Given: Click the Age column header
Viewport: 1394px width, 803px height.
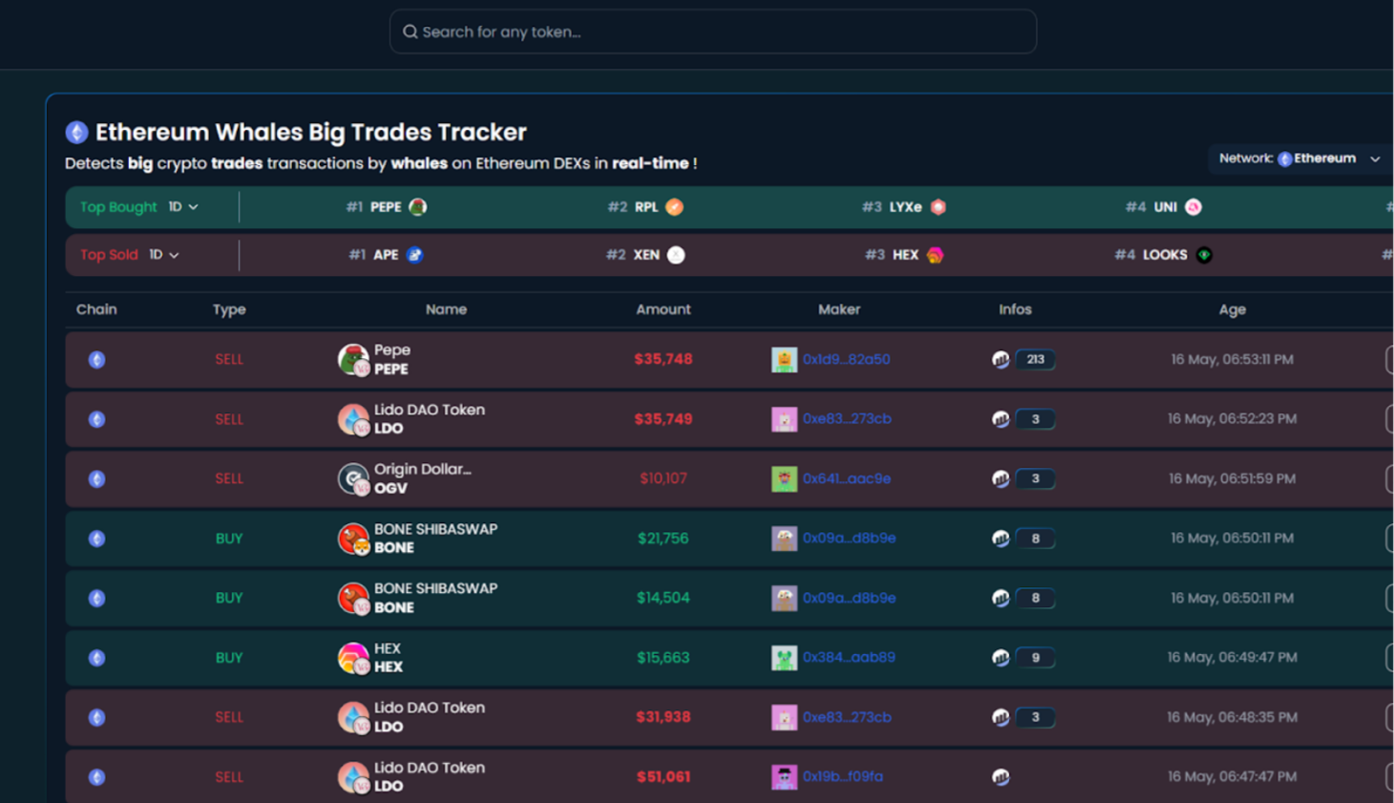Looking at the screenshot, I should point(1232,309).
